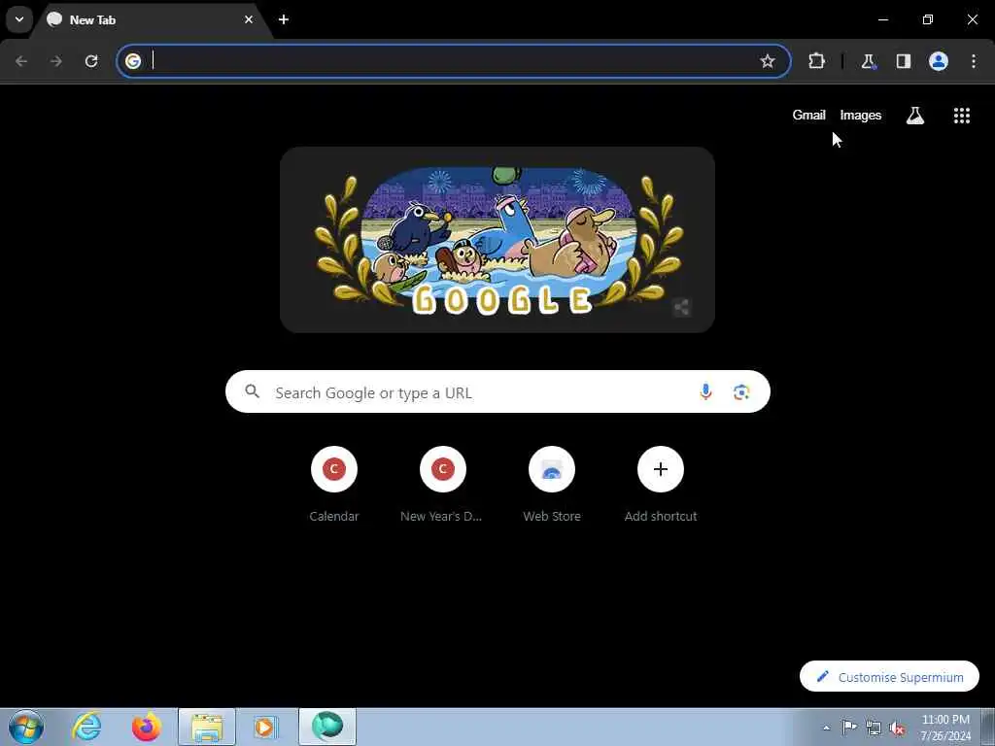The height and width of the screenshot is (746, 995).
Task: Click the magnifier icon in search box
Action: [253, 391]
